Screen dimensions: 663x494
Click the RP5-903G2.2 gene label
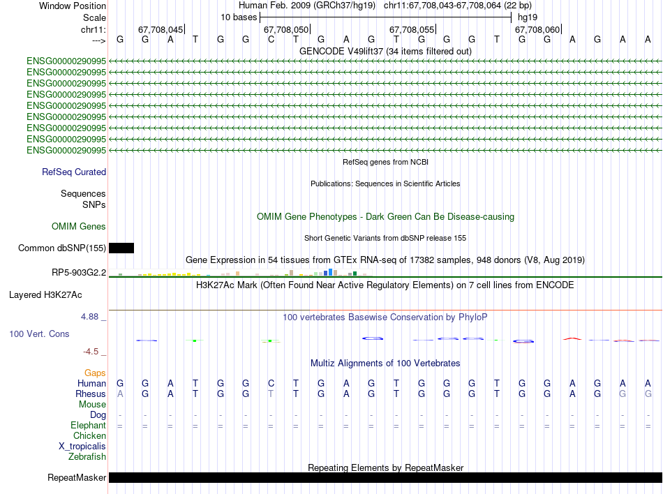tap(79, 273)
